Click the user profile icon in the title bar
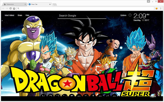Screen dimensions: 164x102 click(148, 1)
